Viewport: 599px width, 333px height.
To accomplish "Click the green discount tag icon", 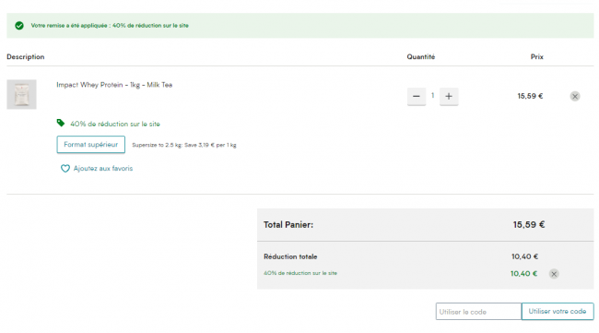I will point(61,123).
